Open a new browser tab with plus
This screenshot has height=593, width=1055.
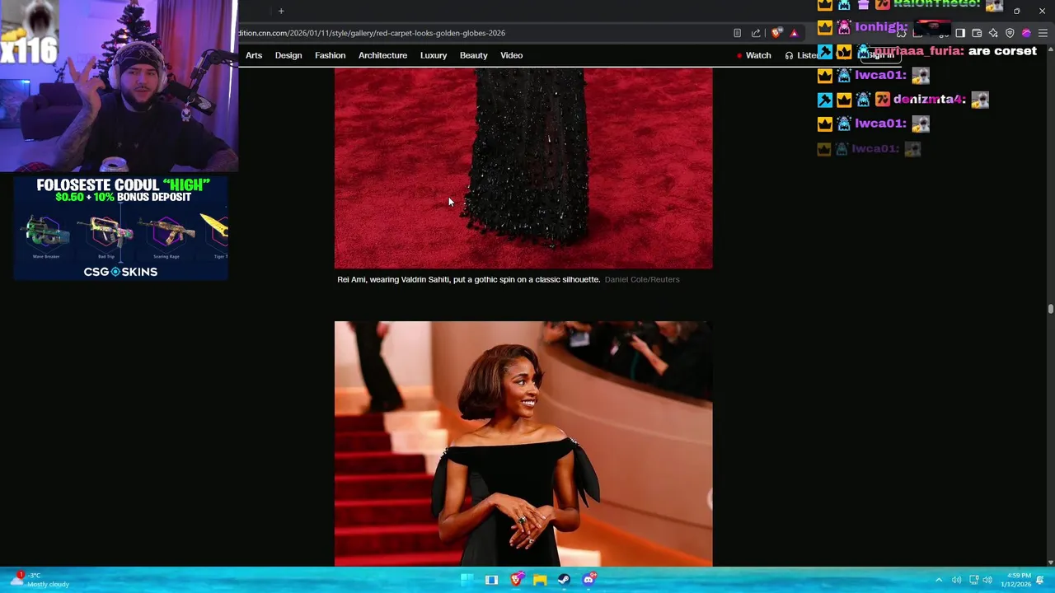(x=281, y=11)
